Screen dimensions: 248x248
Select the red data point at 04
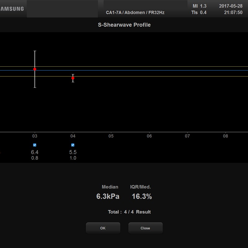click(x=73, y=78)
